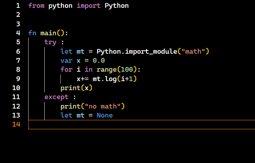Screen dimensions: 255x163
Task: Click the 'for' keyword on line 8
Action: click(x=66, y=70)
